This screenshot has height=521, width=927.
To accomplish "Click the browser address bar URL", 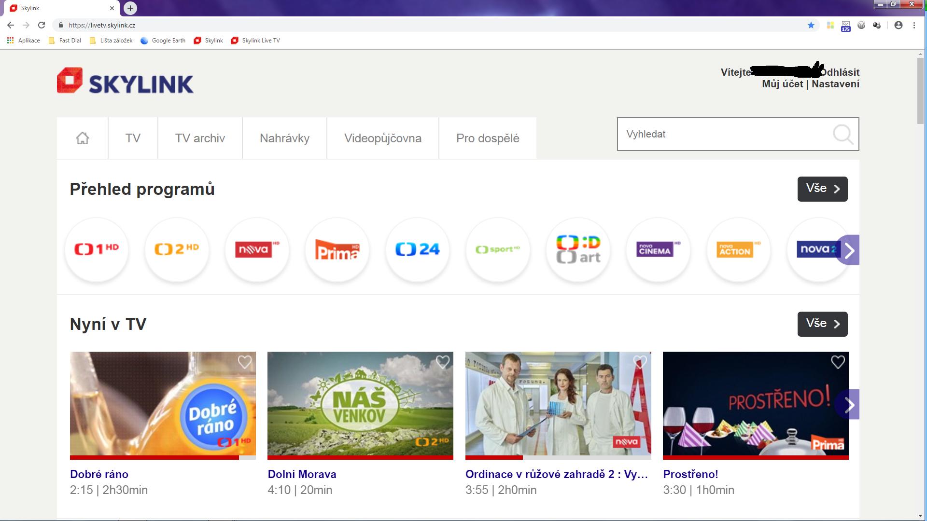I will (102, 25).
